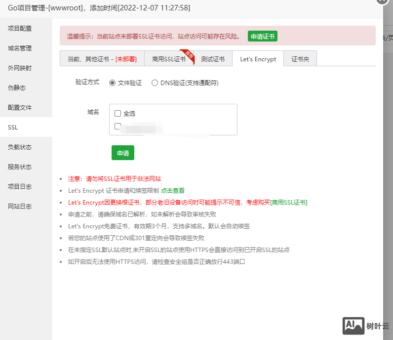The image size is (393, 340).
Task: Check the 全选 checkbox
Action: click(118, 113)
